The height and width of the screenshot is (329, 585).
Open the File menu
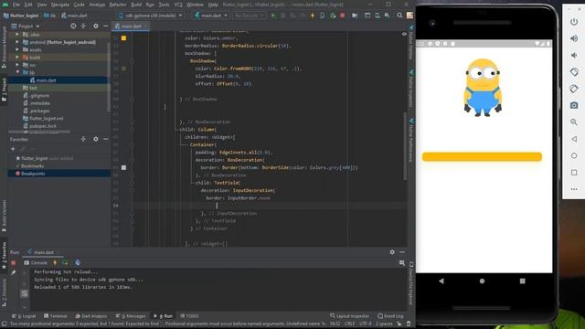tap(16, 5)
